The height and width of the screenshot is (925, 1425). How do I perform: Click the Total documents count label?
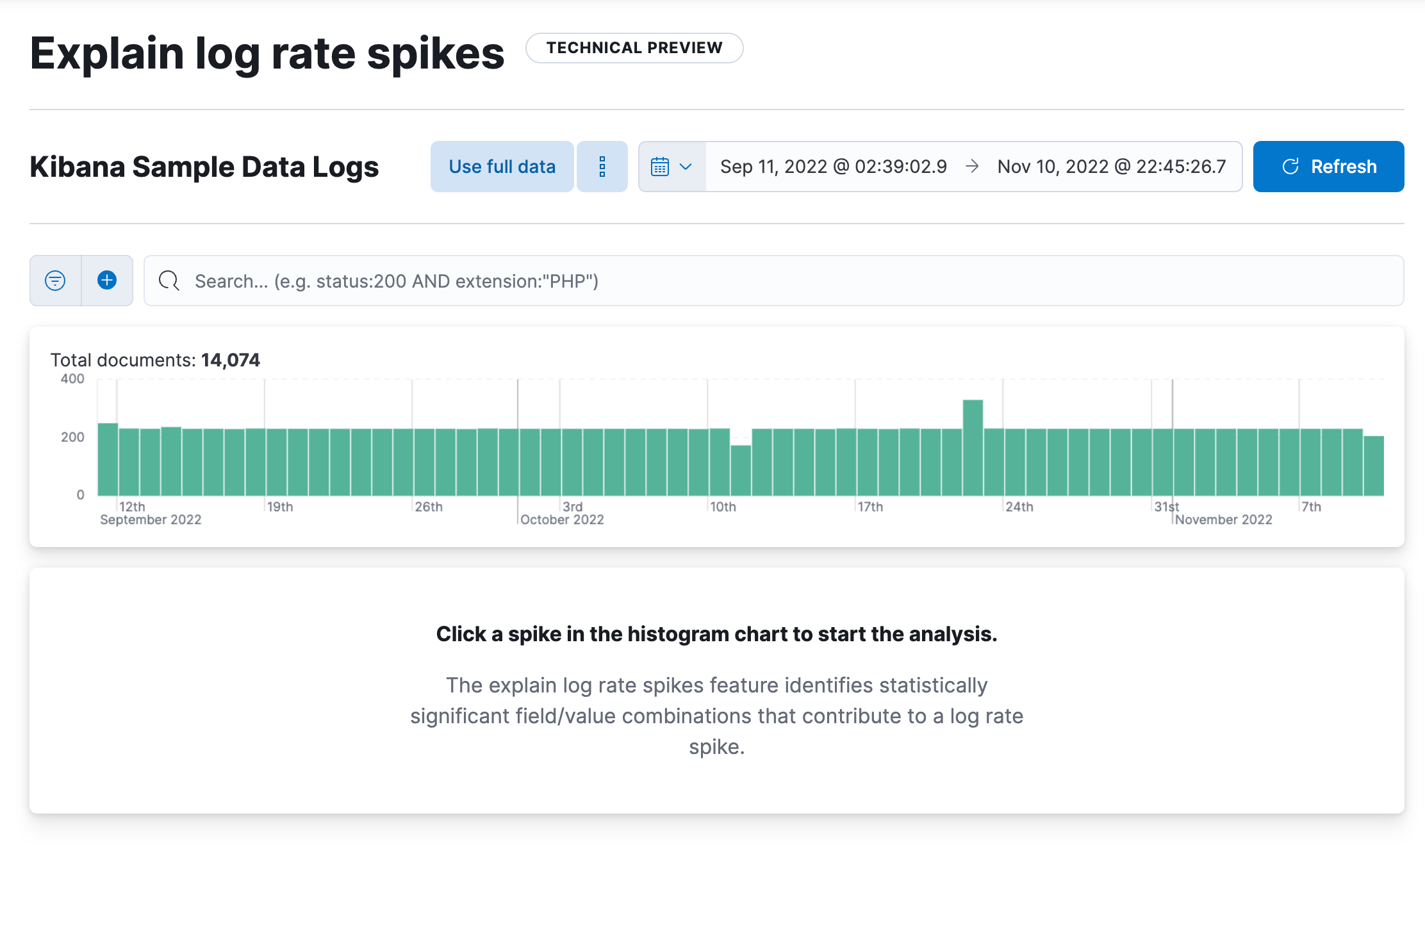click(154, 360)
